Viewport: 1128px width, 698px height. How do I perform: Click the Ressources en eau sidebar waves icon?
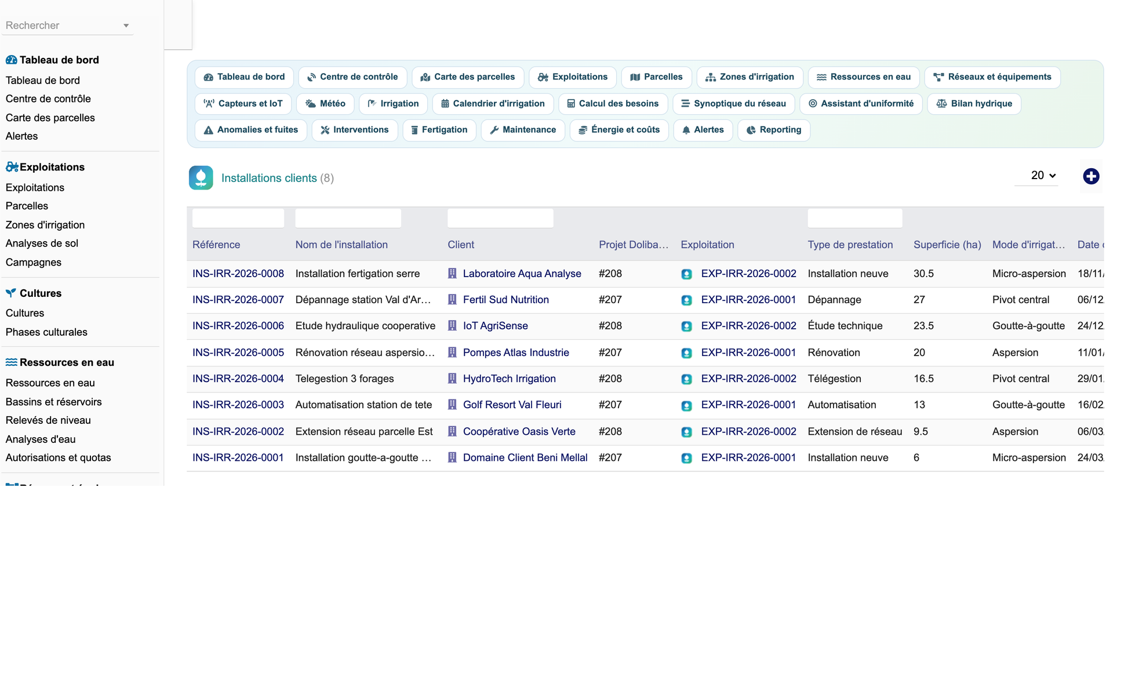pyautogui.click(x=11, y=362)
